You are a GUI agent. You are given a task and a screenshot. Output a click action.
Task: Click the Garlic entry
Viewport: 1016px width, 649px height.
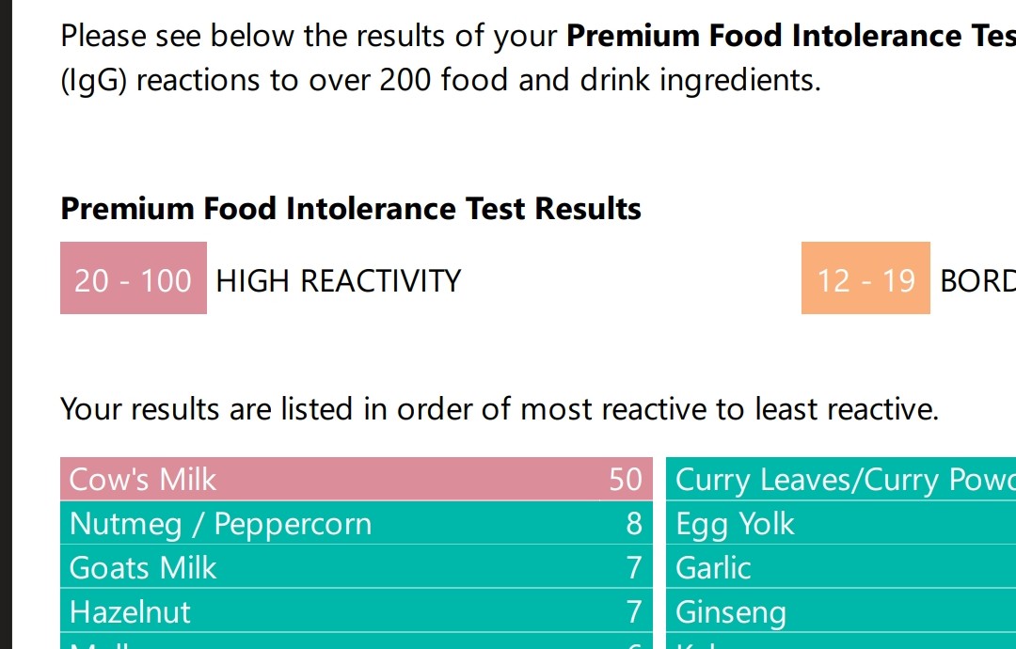tap(713, 568)
